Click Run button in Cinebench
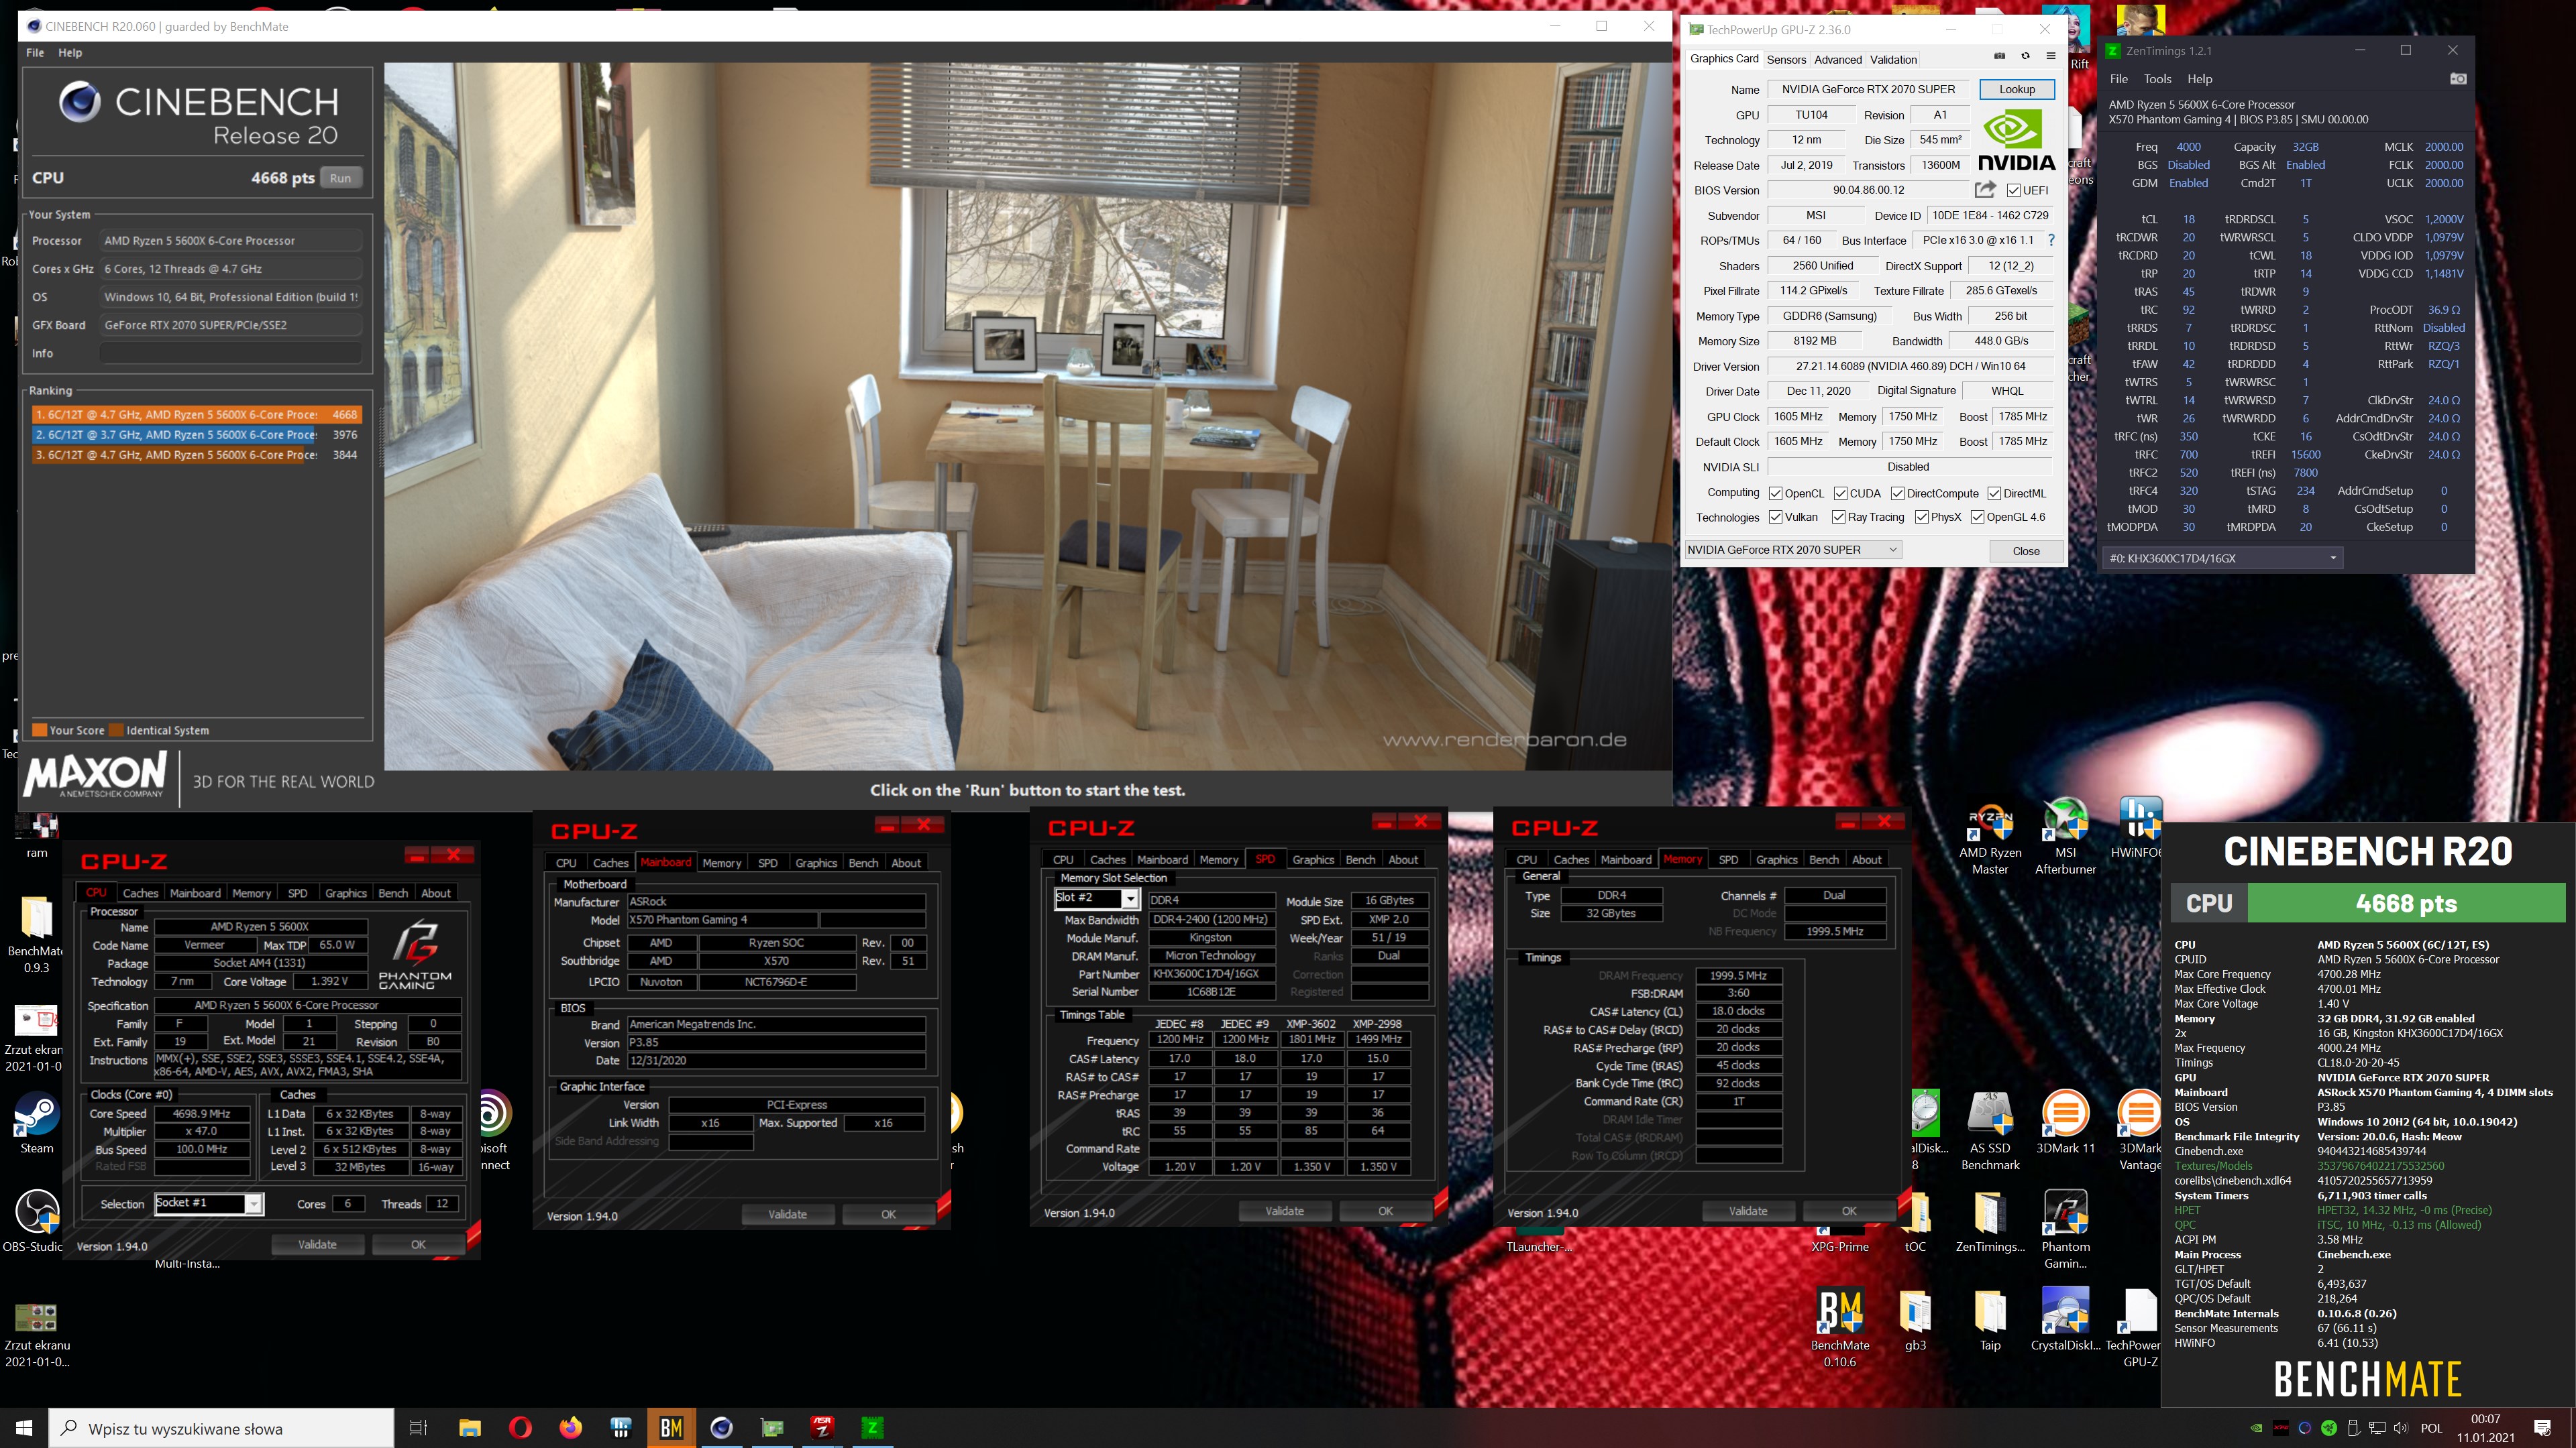The image size is (2576, 1448). (x=341, y=178)
